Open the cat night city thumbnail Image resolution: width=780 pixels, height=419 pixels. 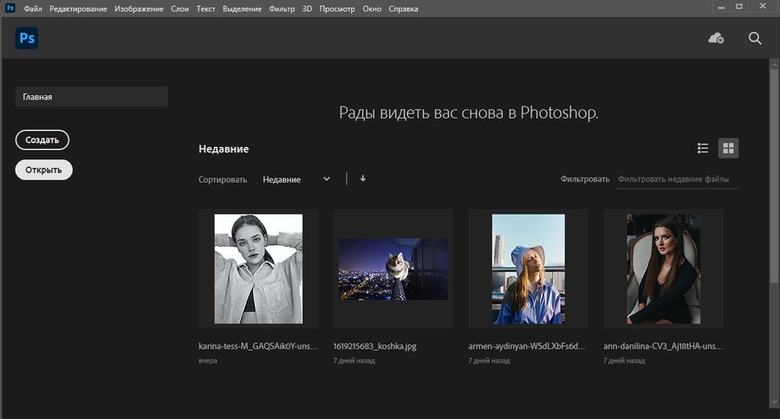point(393,269)
